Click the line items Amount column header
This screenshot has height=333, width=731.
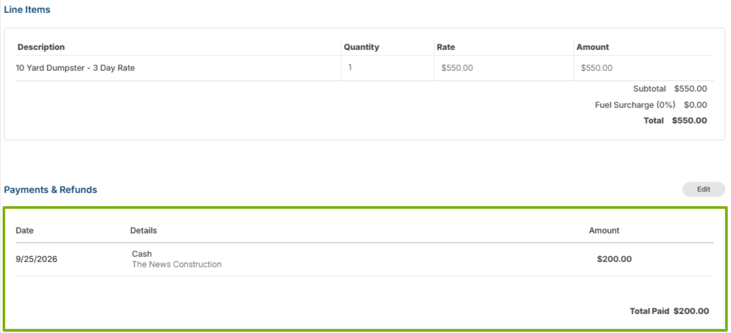pyautogui.click(x=592, y=47)
